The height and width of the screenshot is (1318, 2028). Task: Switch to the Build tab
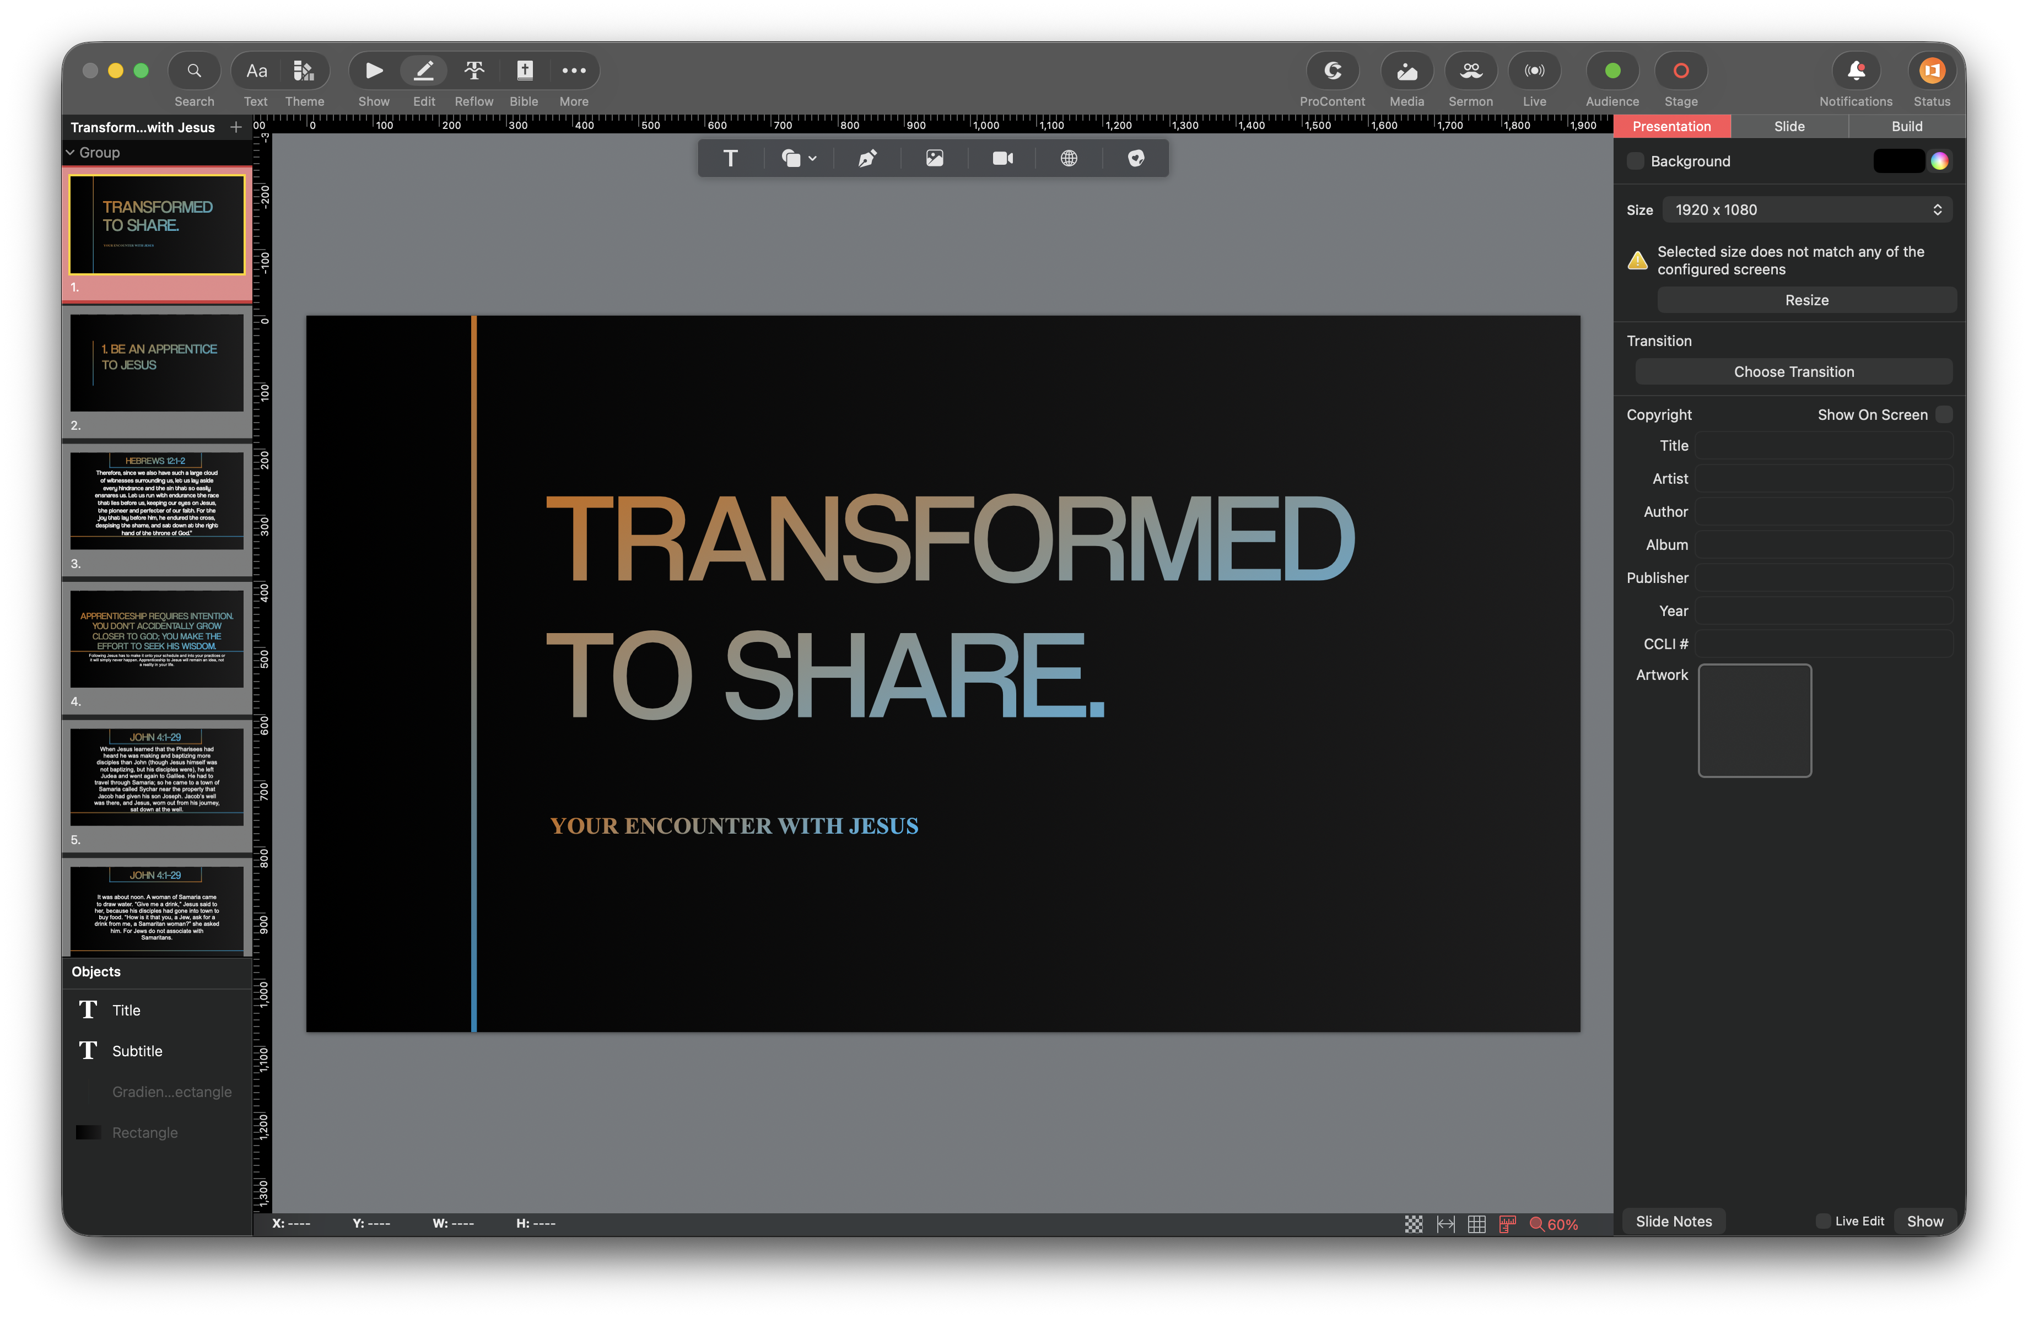(1906, 126)
